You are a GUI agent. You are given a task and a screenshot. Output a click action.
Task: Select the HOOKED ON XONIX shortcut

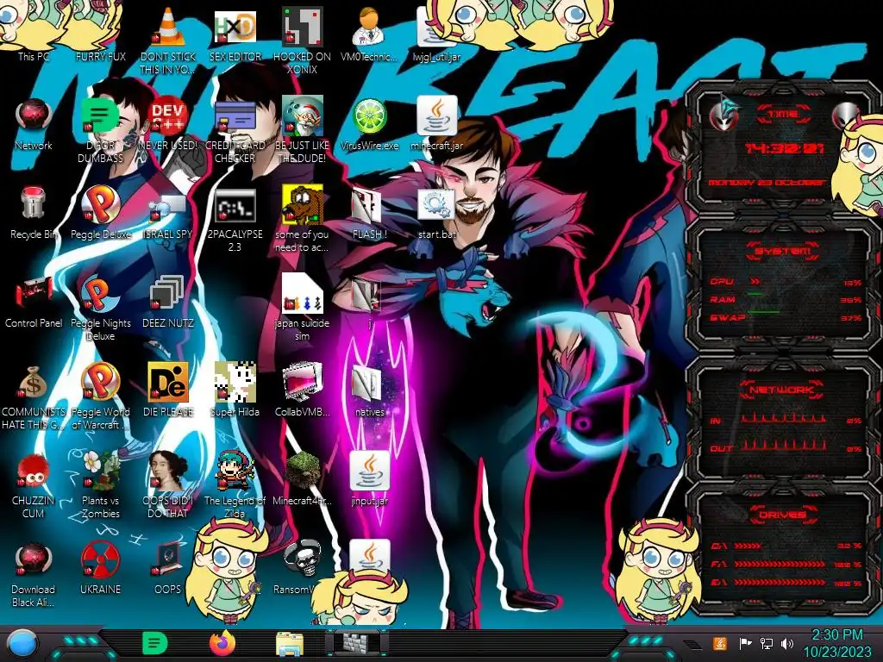coord(303,40)
